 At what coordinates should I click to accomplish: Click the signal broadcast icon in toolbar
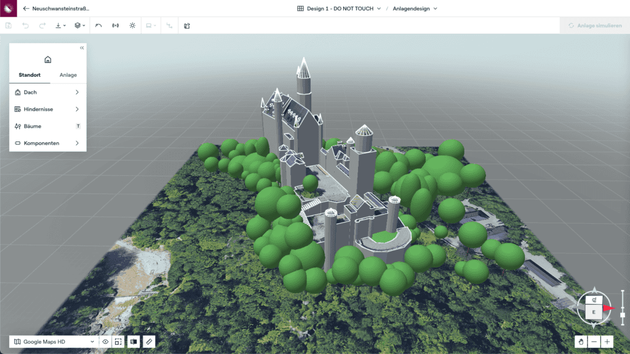pos(115,26)
